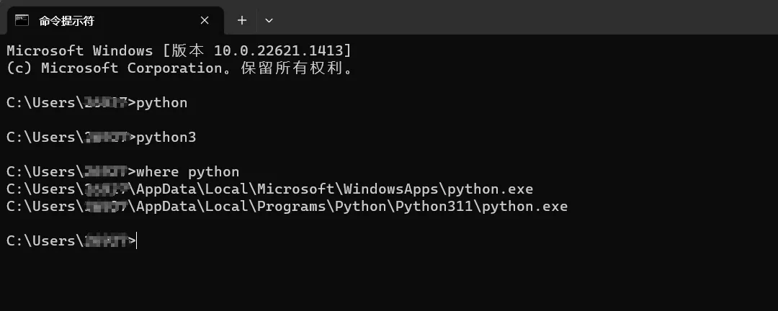The width and height of the screenshot is (778, 311).
Task: Click the blurred username in the python3 prompt
Action: 105,138
